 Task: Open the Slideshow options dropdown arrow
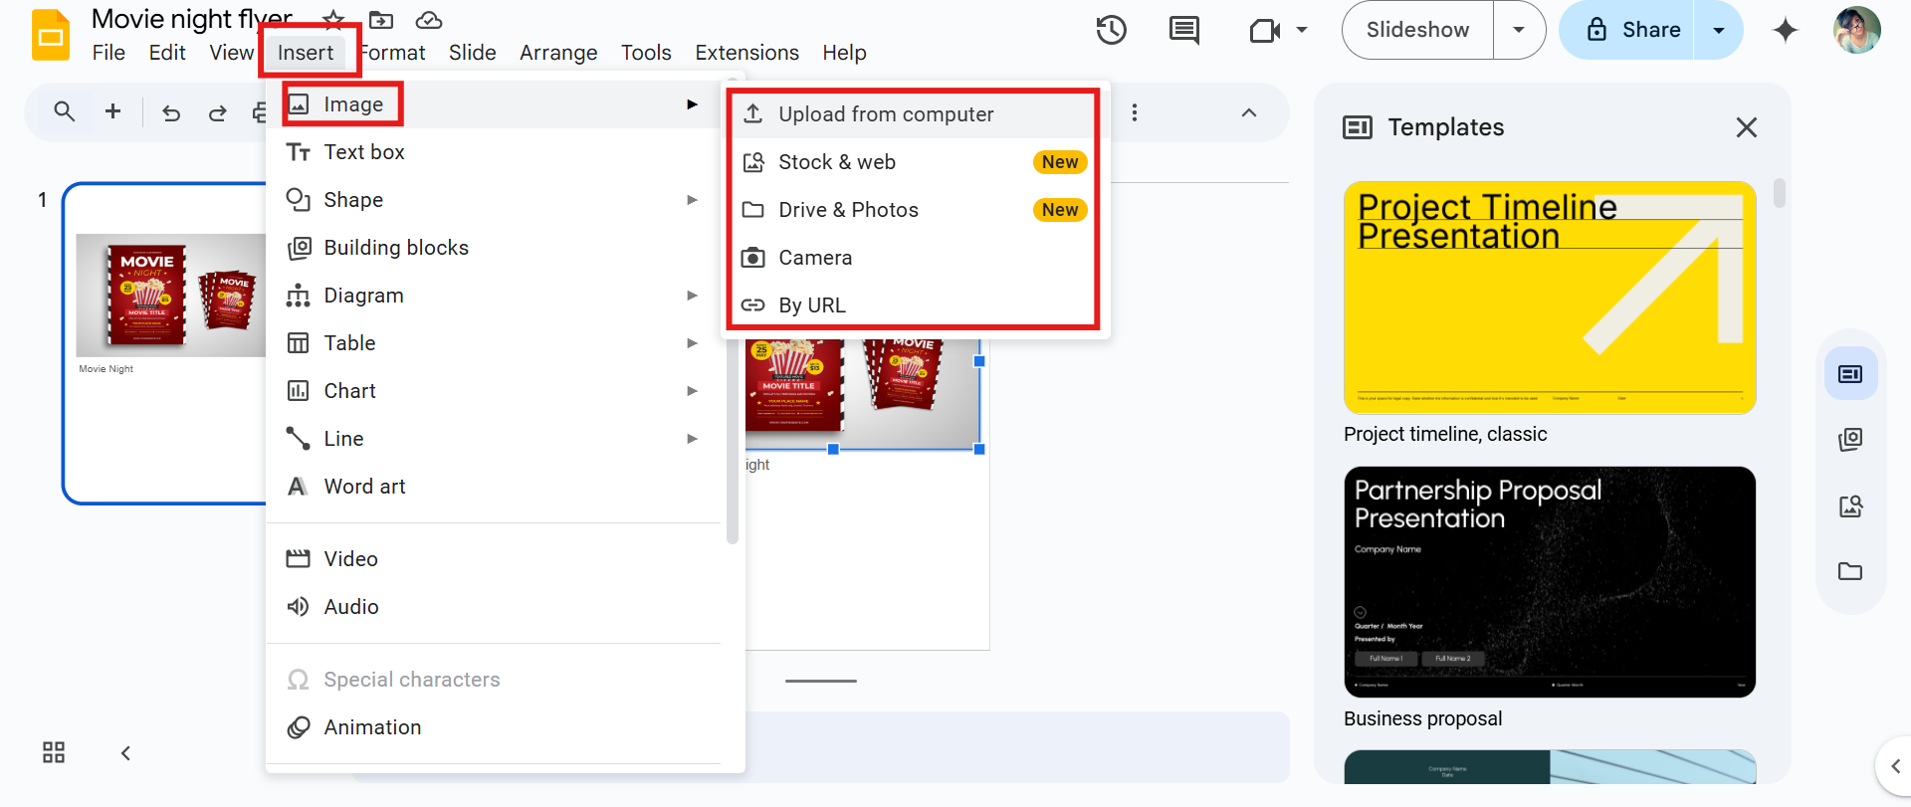(x=1519, y=30)
